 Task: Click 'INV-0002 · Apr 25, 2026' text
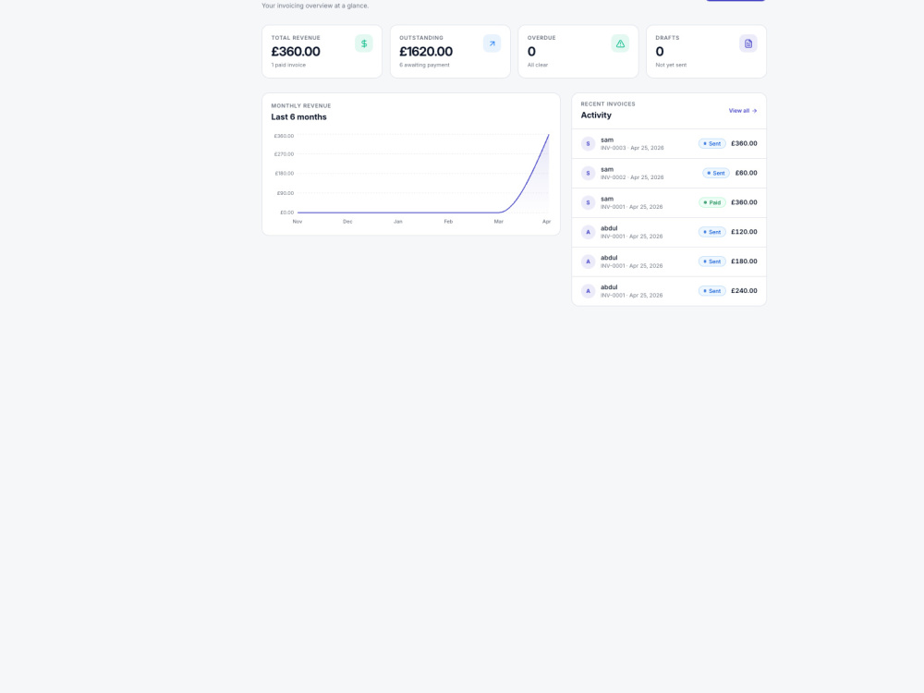[x=632, y=177]
